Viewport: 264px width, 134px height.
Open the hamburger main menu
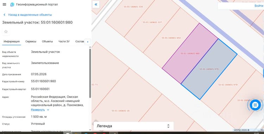pyautogui.click(x=4, y=5)
